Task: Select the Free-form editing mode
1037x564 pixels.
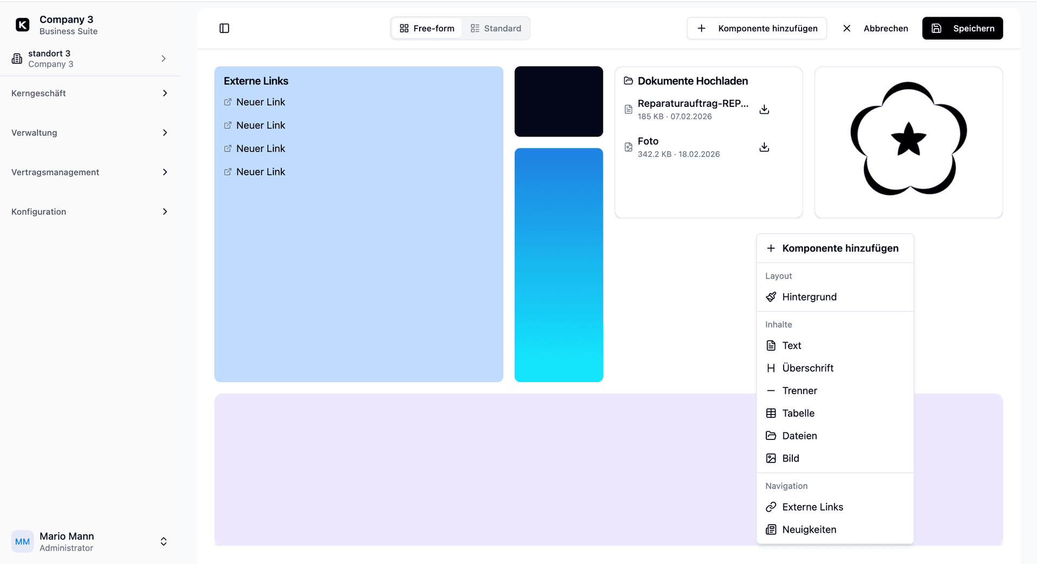Action: [x=426, y=28]
